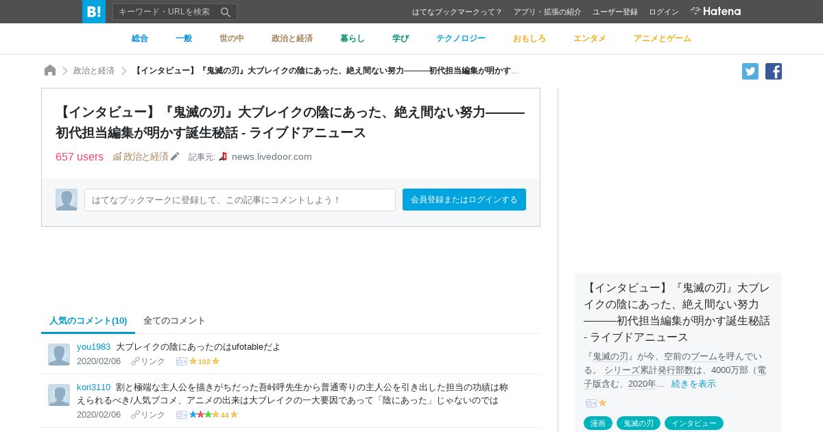Viewport: 823px width, 432px height.
Task: Click ログイン in the top bar
Action: (x=664, y=12)
